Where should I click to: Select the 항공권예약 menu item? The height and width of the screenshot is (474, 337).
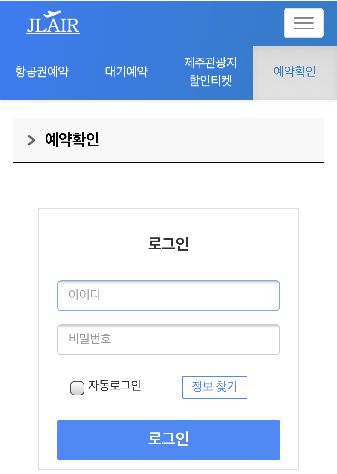click(x=41, y=72)
